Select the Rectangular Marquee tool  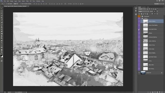(2, 11)
